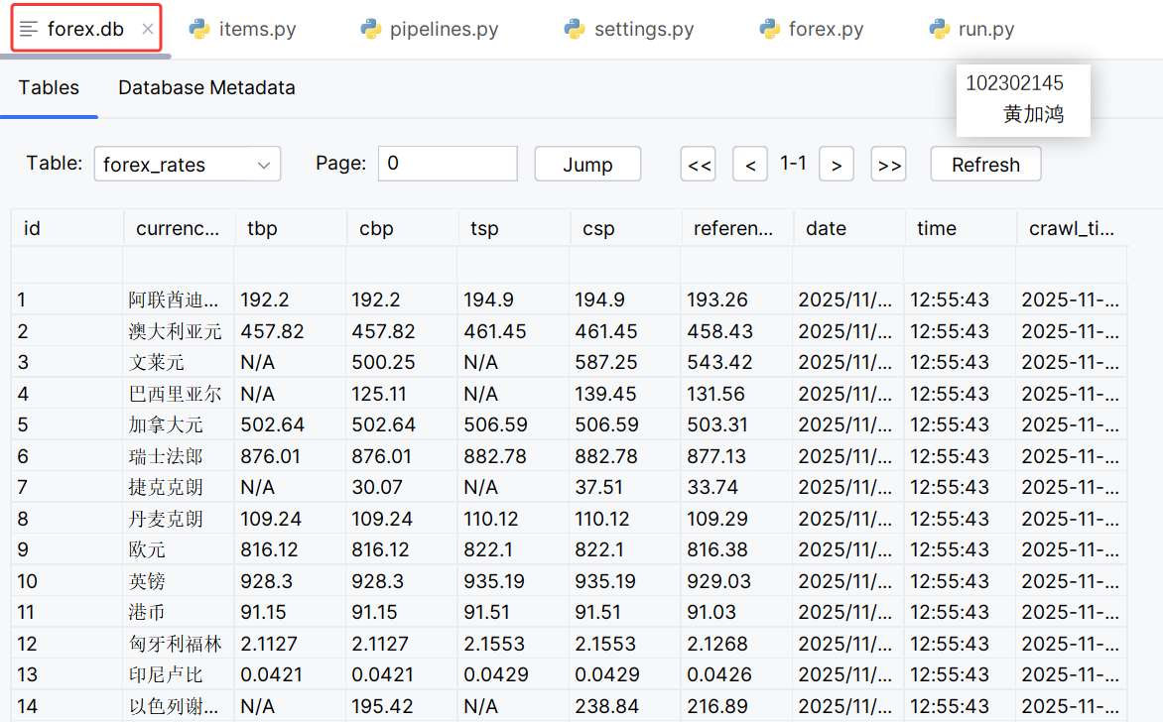
Task: Click the empty filter cell under tbp
Action: [290, 265]
